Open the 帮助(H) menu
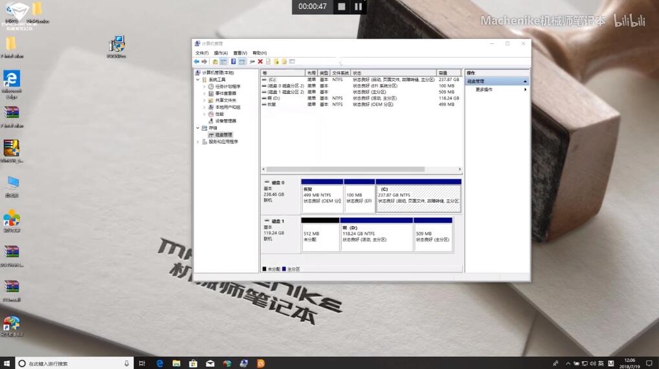Screen dimensions: 659x369 coord(260,53)
